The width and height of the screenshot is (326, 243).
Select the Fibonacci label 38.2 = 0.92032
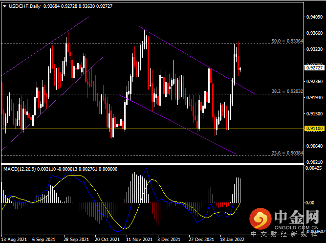point(287,91)
